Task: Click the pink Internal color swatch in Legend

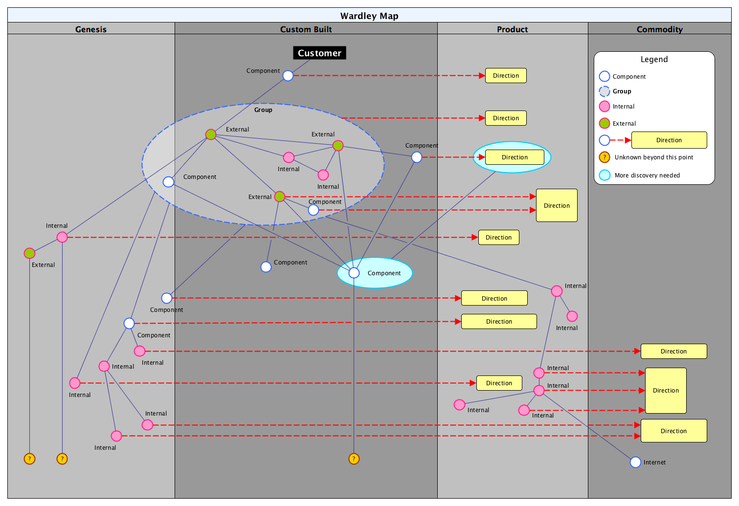Action: [605, 106]
